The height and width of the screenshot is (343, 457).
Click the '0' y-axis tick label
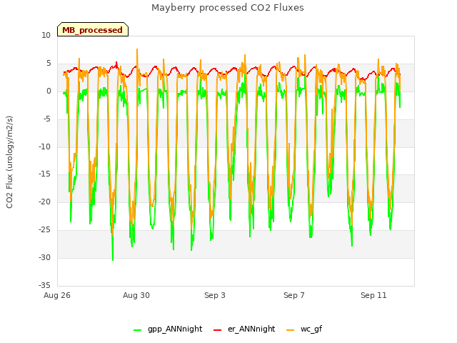tap(49, 91)
